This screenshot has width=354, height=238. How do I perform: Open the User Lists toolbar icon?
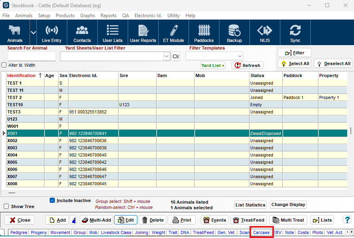pos(113,33)
